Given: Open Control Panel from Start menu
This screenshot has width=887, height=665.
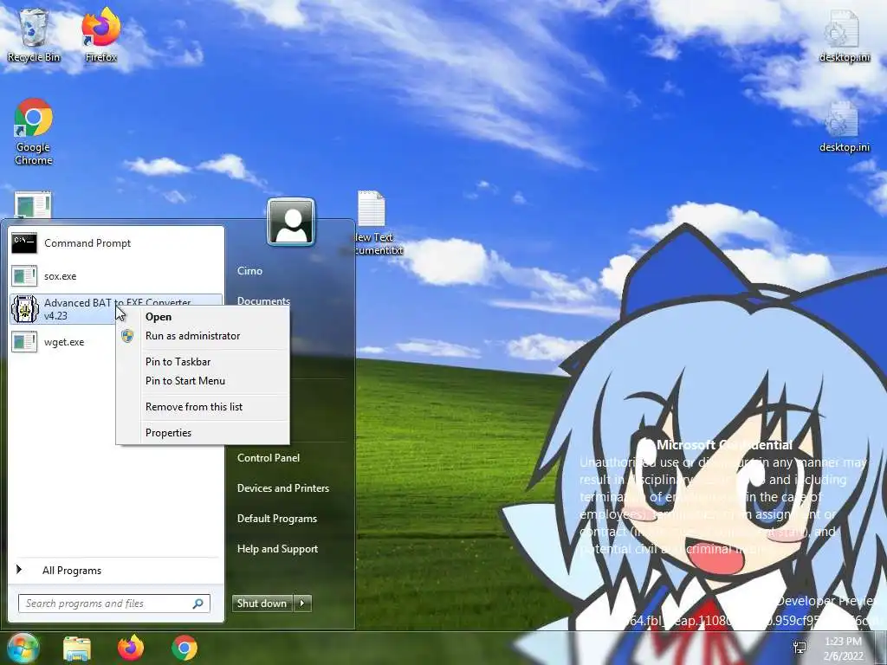Looking at the screenshot, I should pos(269,458).
